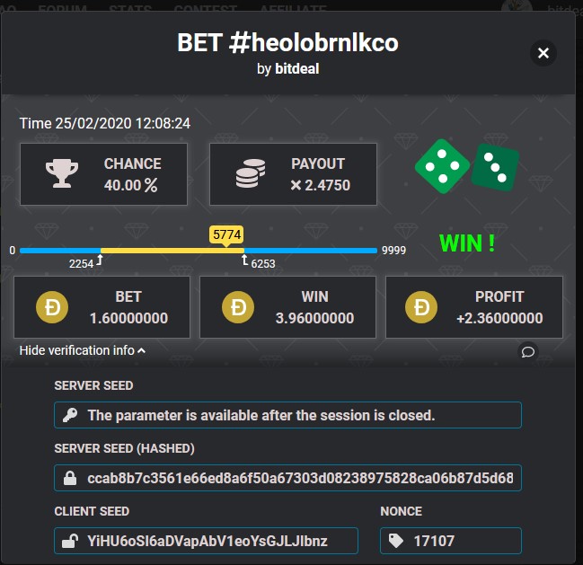Click the nonce value field 17107
Screen dimensions: 583x565
pyautogui.click(x=458, y=541)
